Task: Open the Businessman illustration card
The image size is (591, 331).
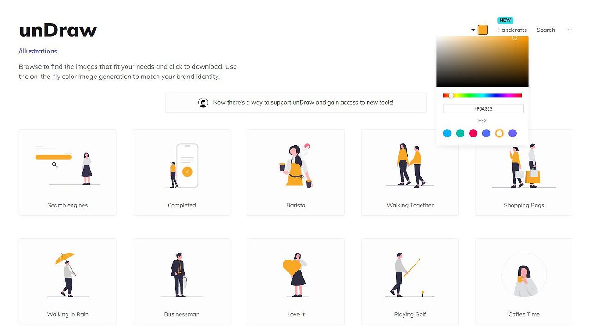Action: click(x=181, y=282)
